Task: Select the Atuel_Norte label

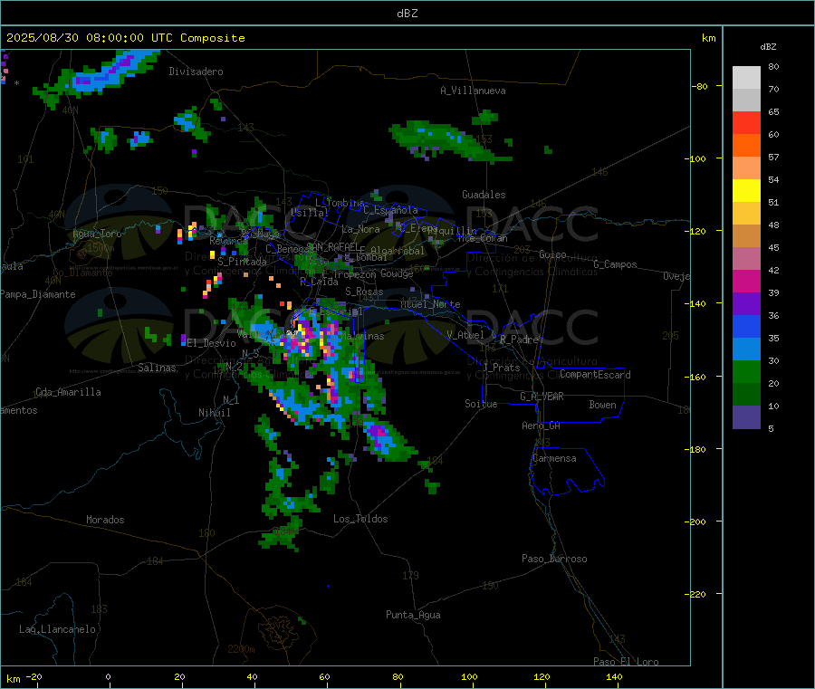Action: [430, 304]
